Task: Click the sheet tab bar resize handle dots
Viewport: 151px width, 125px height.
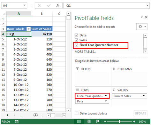Action: click(x=43, y=115)
